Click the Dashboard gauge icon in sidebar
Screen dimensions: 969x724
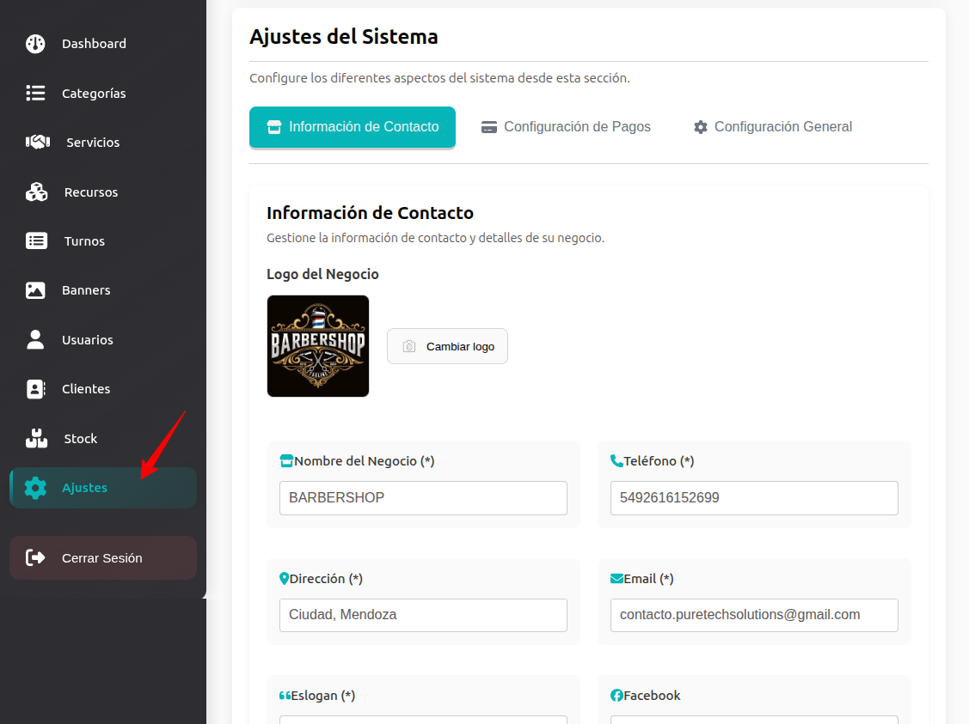(35, 44)
